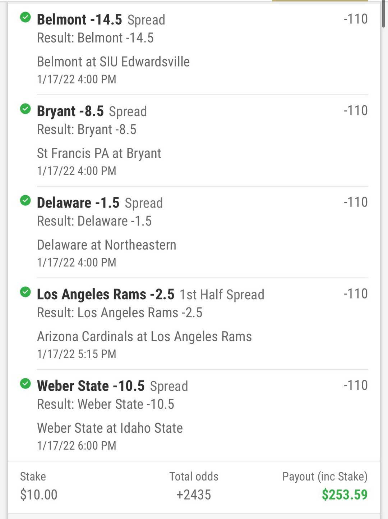Click the $10.00 stake value
This screenshot has width=388, height=519.
coord(39,495)
